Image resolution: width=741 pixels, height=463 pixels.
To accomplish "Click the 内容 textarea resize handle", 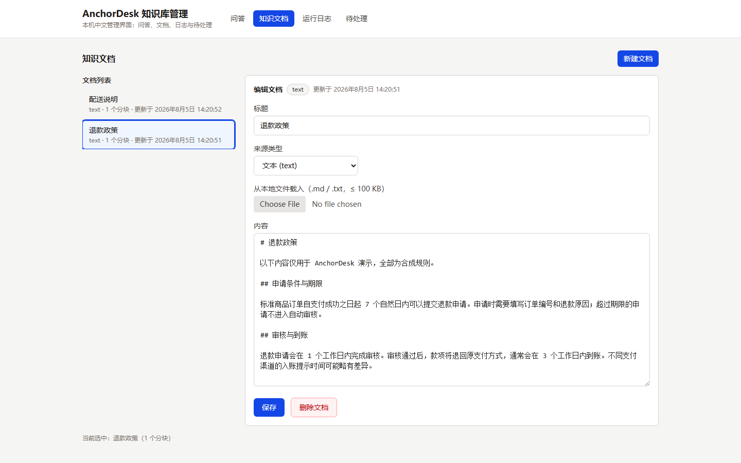I will click(x=646, y=383).
